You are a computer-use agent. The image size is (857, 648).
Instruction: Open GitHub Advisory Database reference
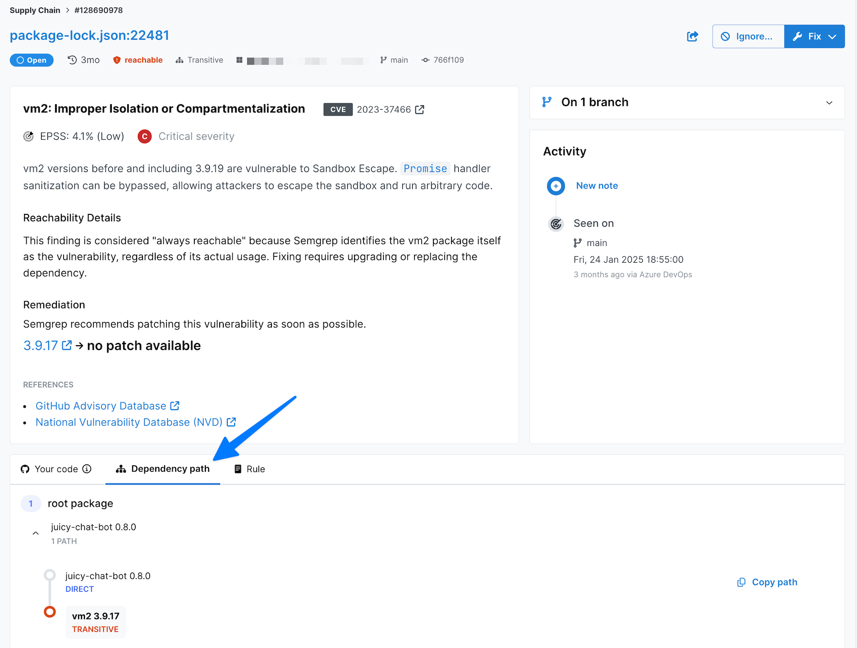(x=101, y=406)
